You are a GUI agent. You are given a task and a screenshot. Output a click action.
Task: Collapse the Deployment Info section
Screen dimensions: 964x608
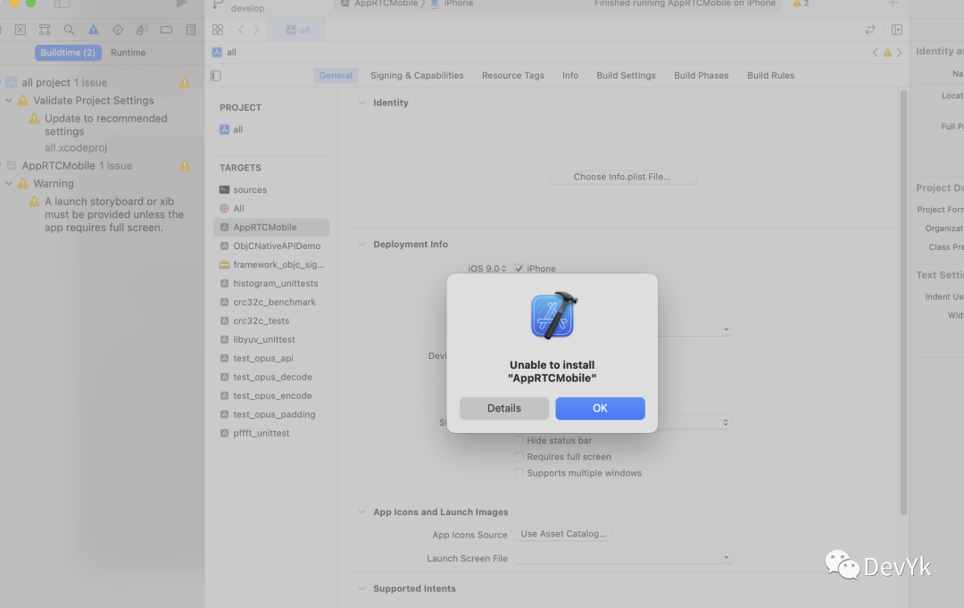point(361,245)
